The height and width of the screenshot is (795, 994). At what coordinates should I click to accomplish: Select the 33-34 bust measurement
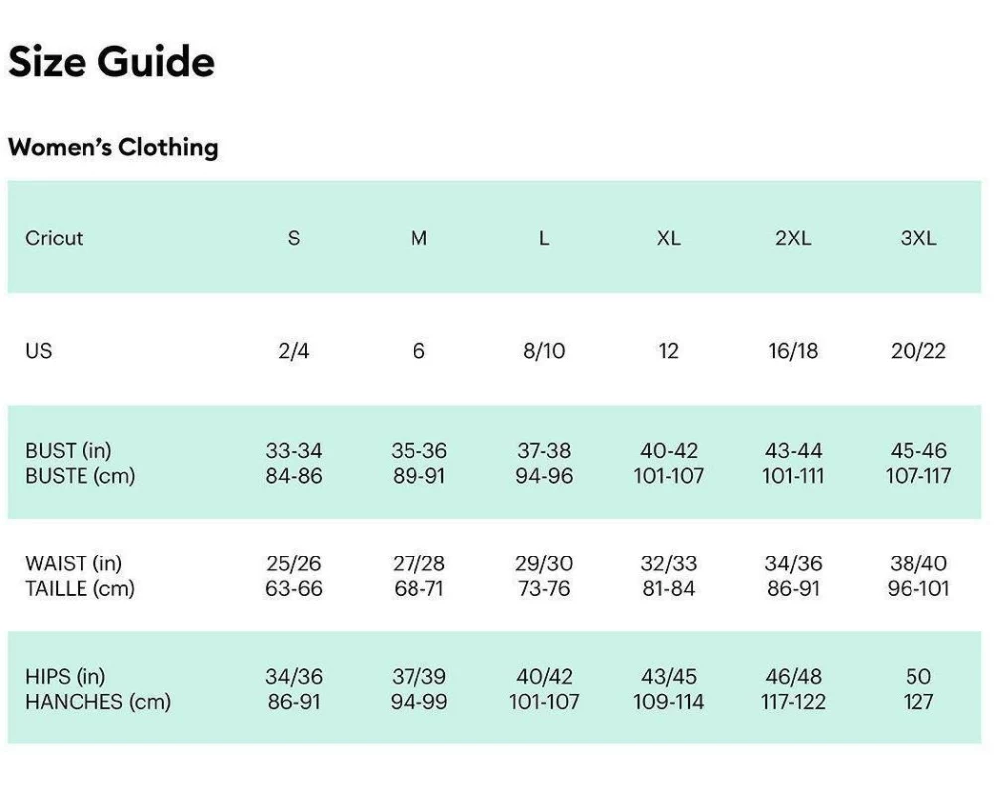[294, 451]
